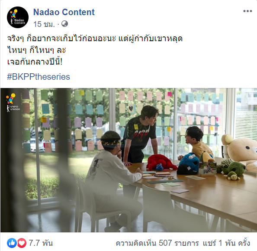Screen dimensions: 257x251
Task: Open the #BKPPtheseries hashtag
Action: [x=39, y=77]
